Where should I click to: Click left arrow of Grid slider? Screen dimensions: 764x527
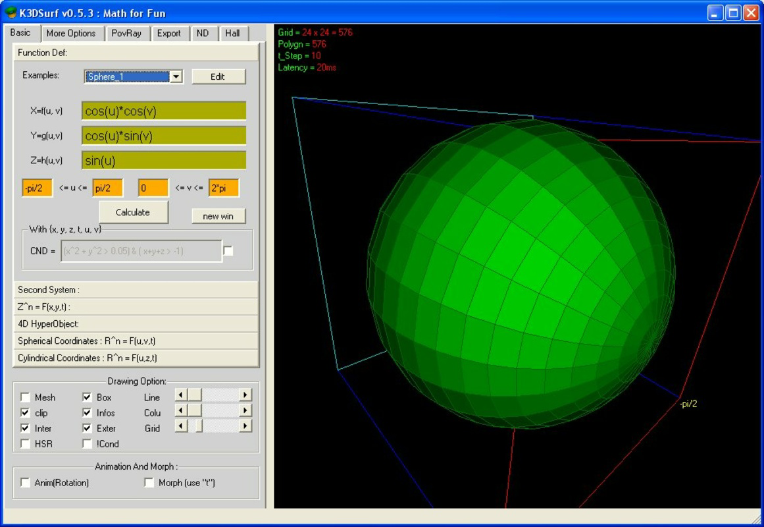tap(181, 426)
